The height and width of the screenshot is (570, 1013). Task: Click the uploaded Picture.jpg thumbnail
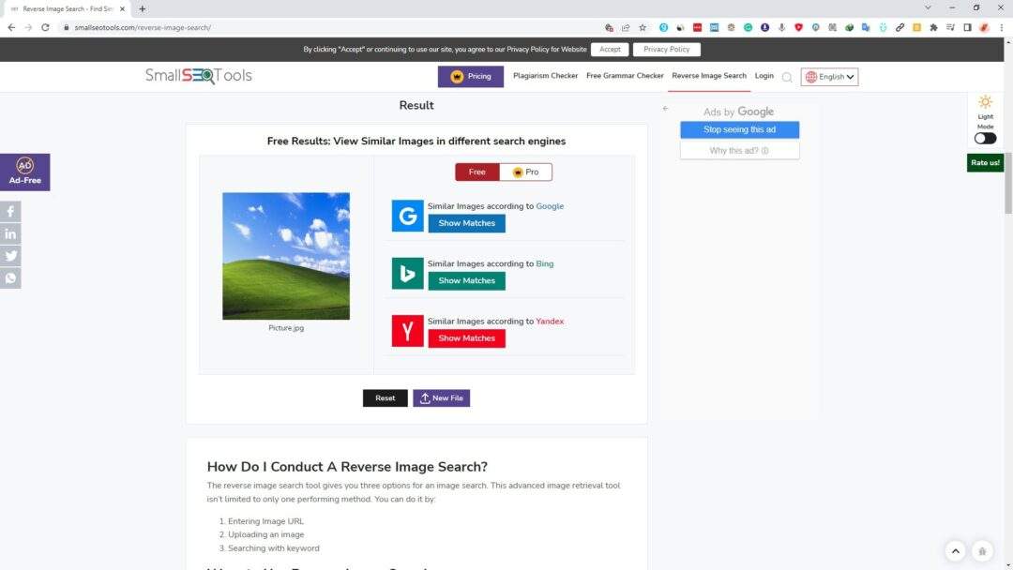point(286,256)
